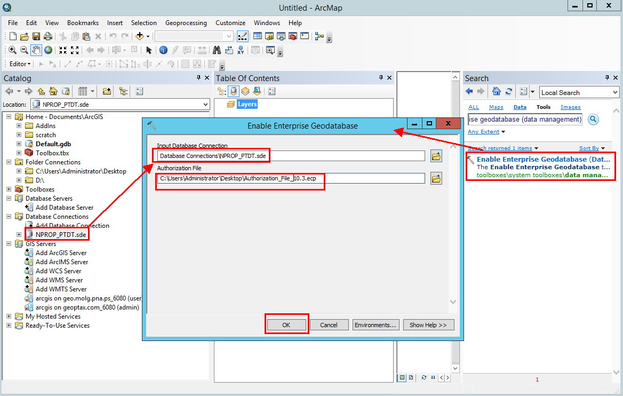Select arcgis on geoptax.com_6080 (admin)
The height and width of the screenshot is (396, 623).
(x=87, y=307)
